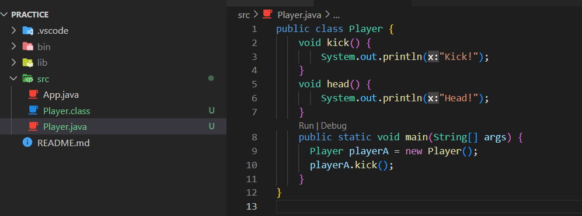Click the src breadcrumb segment
Screen dimensions: 582x216
[244, 15]
